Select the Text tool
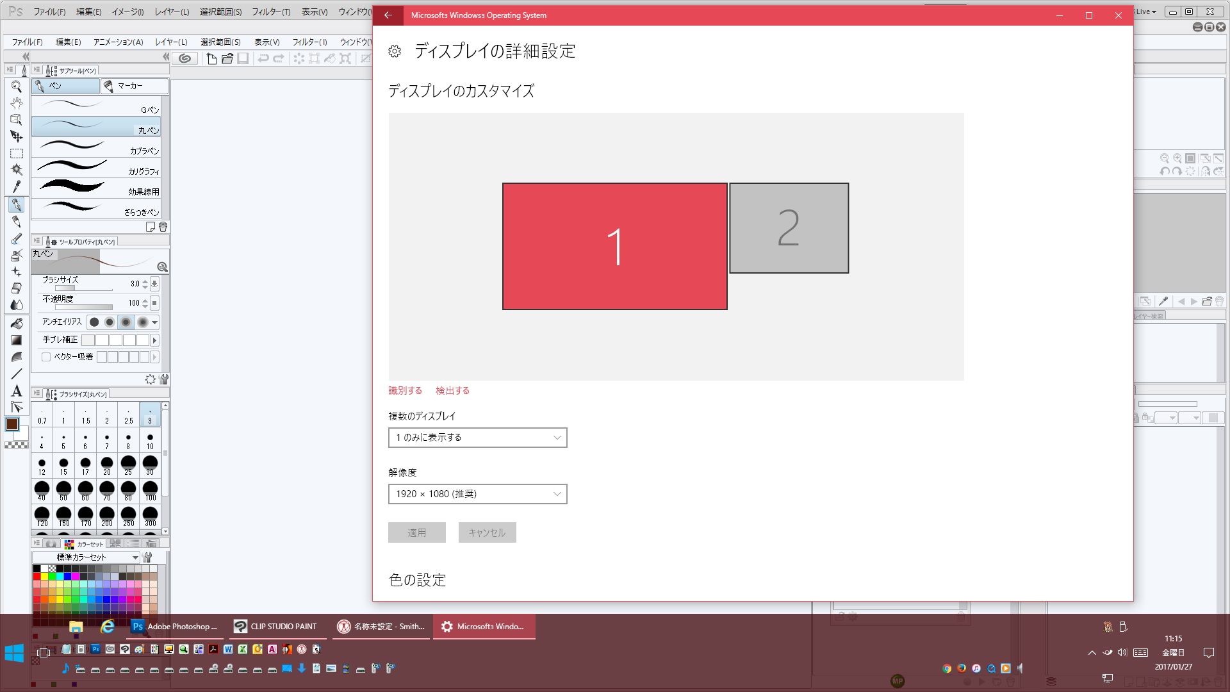This screenshot has height=692, width=1230. pos(17,391)
